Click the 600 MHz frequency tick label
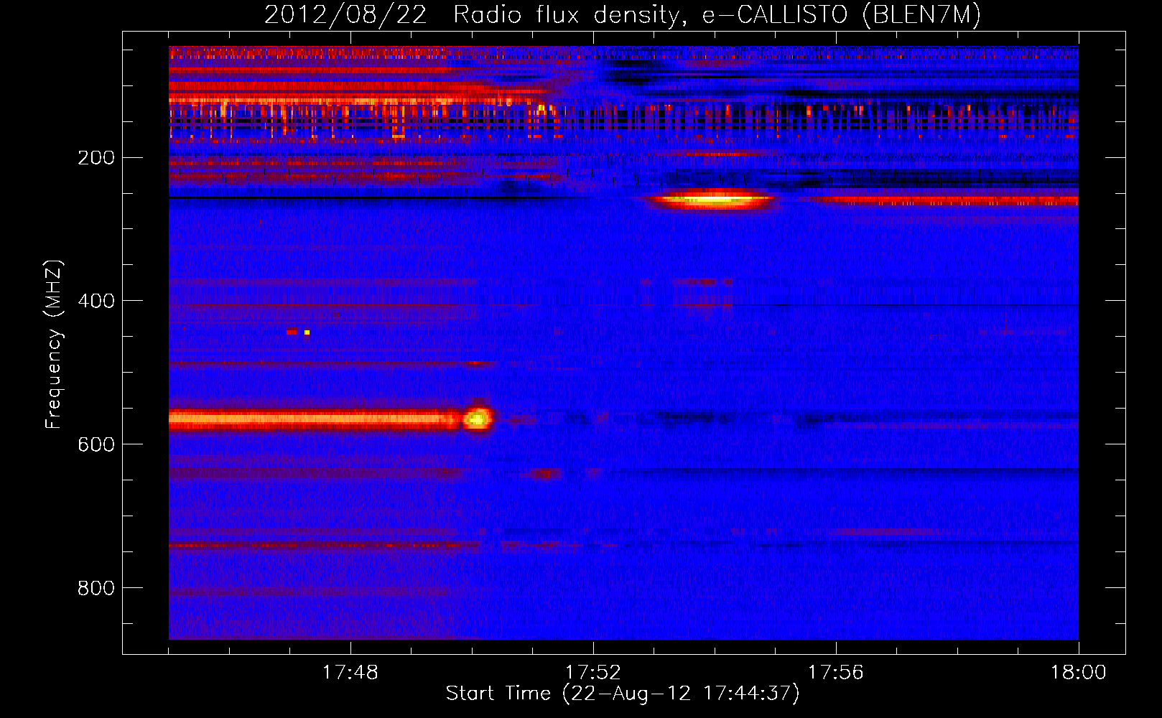1162x718 pixels. click(96, 444)
